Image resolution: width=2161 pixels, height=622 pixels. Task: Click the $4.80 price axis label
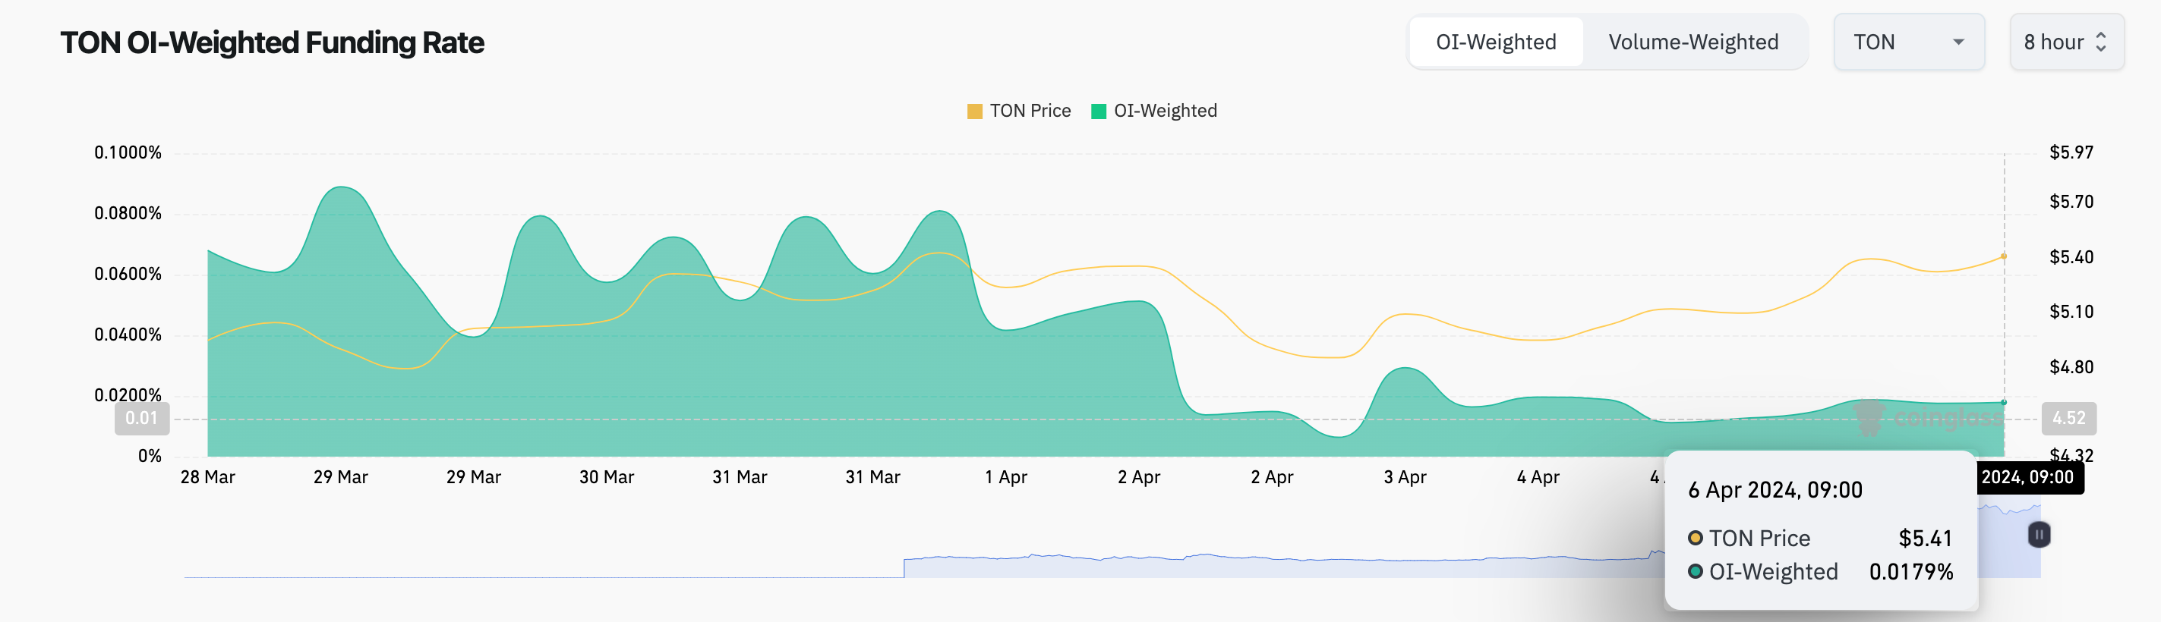click(x=2071, y=367)
